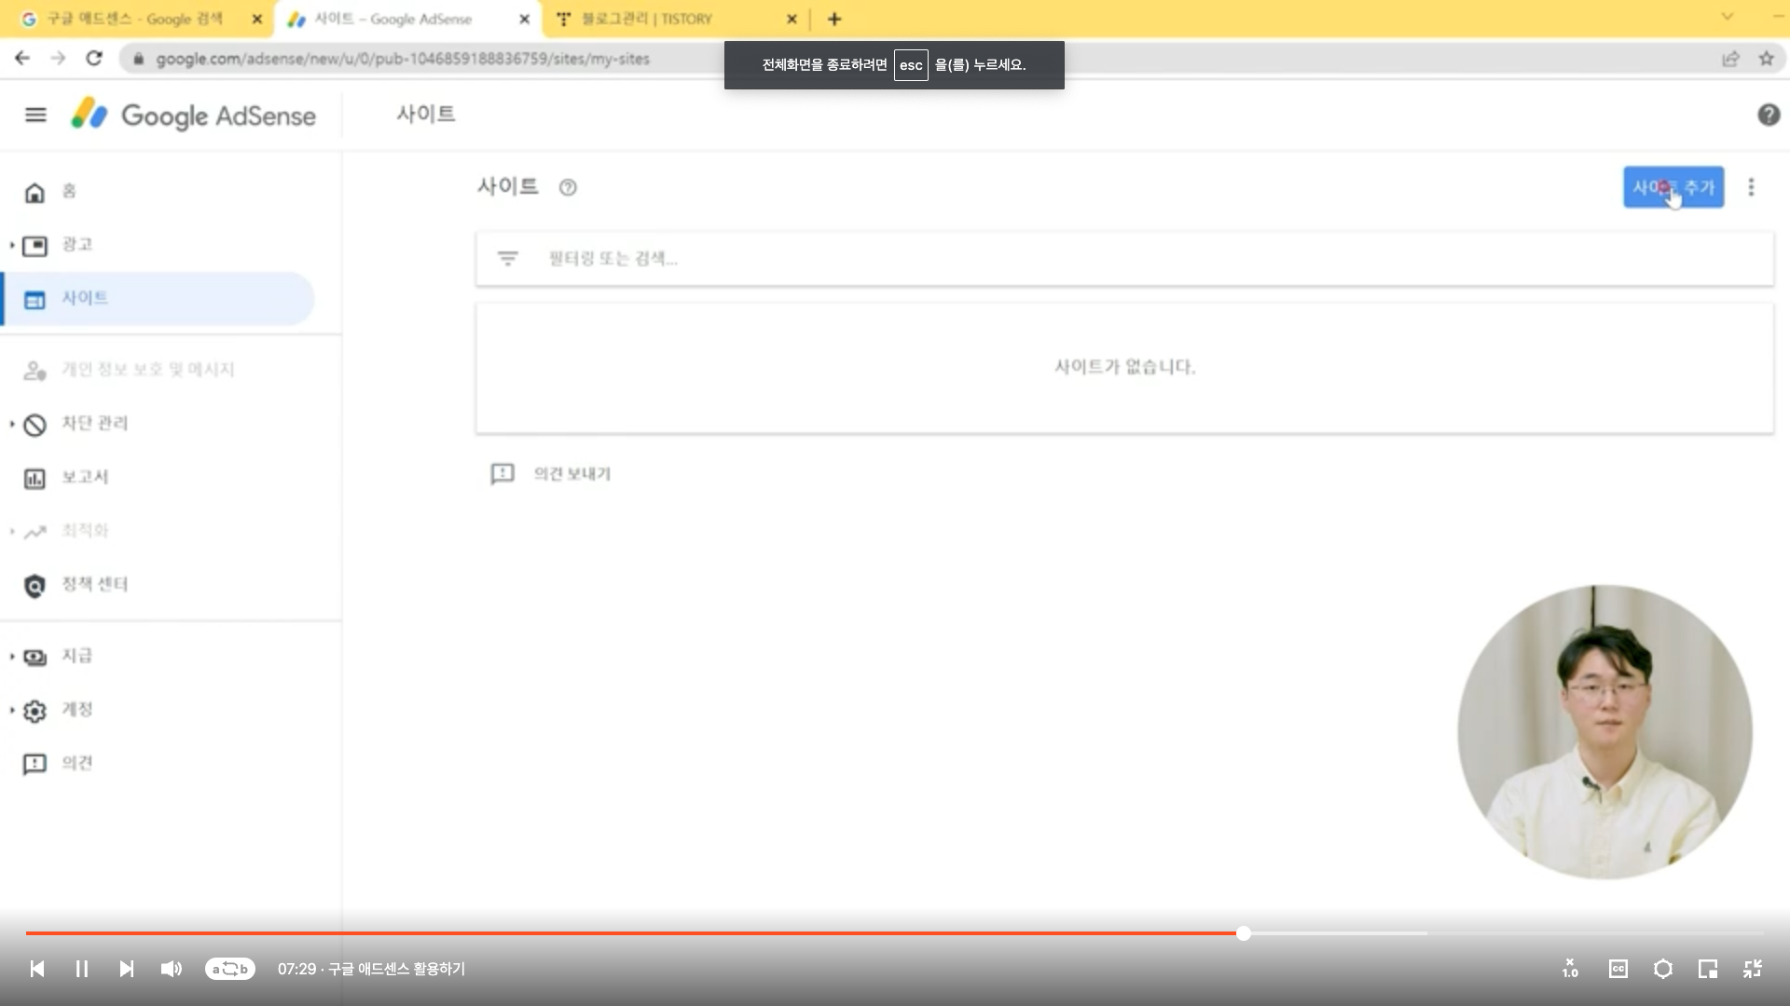Open the 보고서 reports sidebar item
The height and width of the screenshot is (1006, 1790).
pyautogui.click(x=84, y=477)
